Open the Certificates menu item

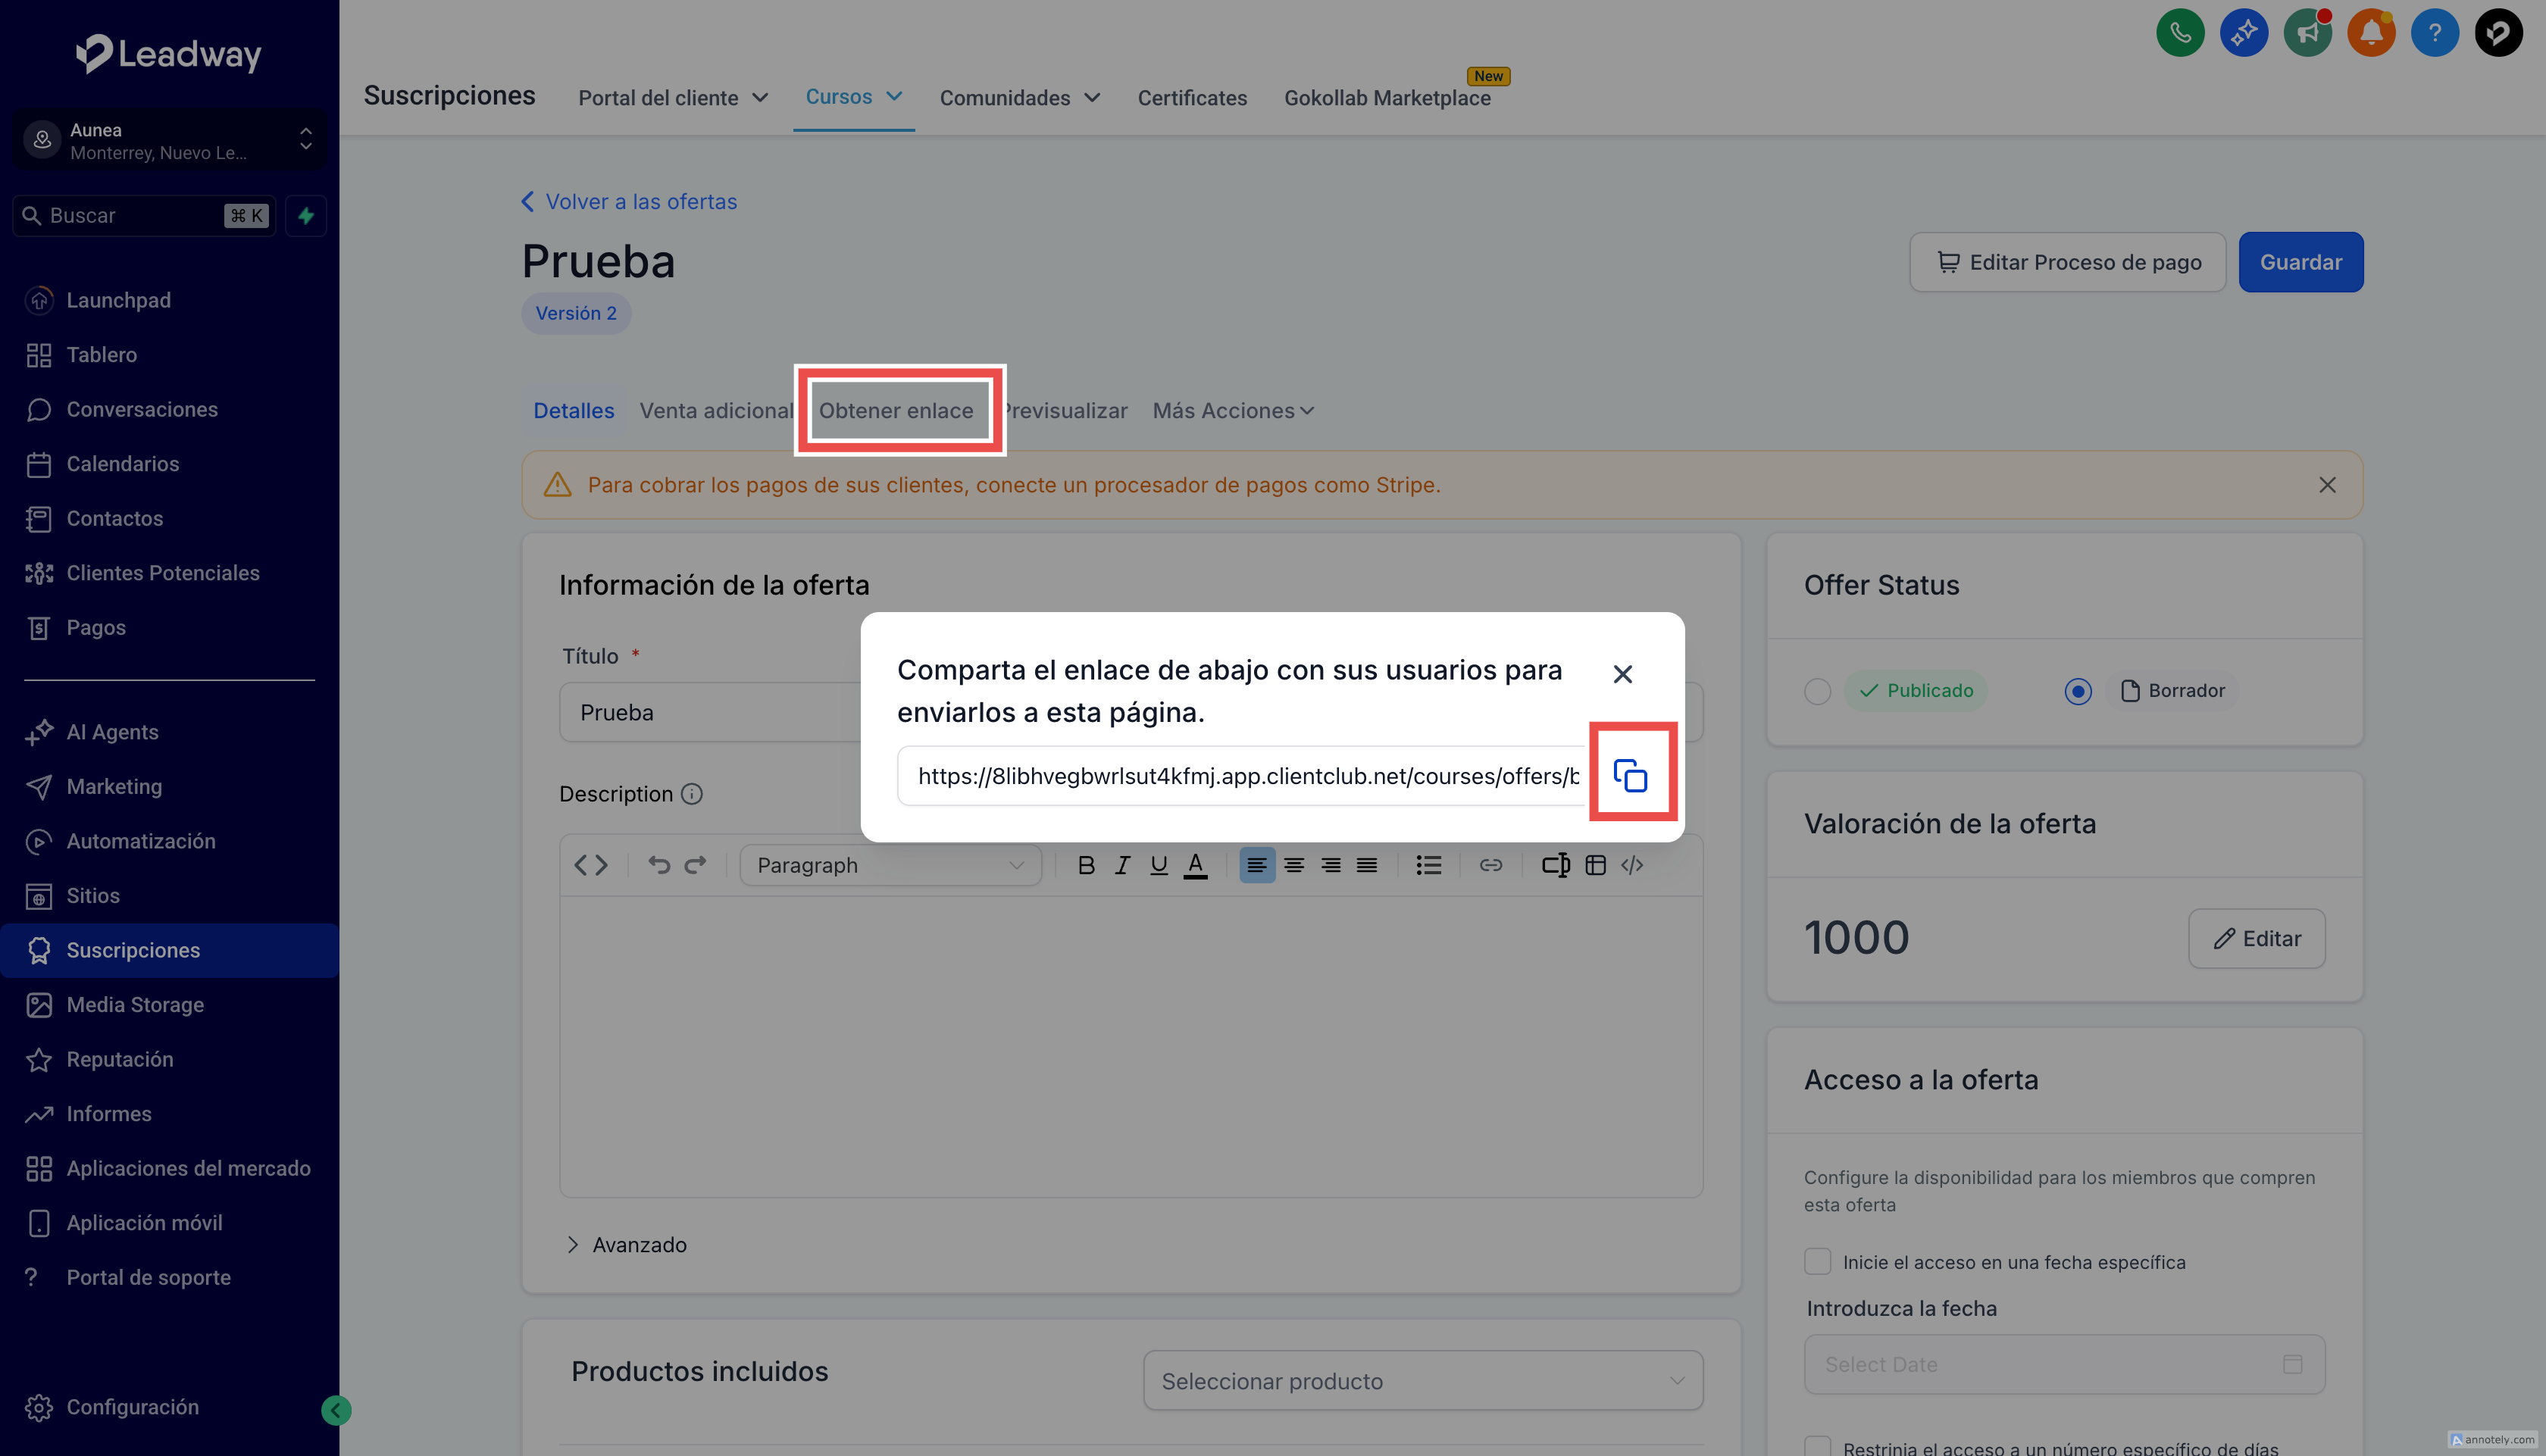coord(1192,98)
